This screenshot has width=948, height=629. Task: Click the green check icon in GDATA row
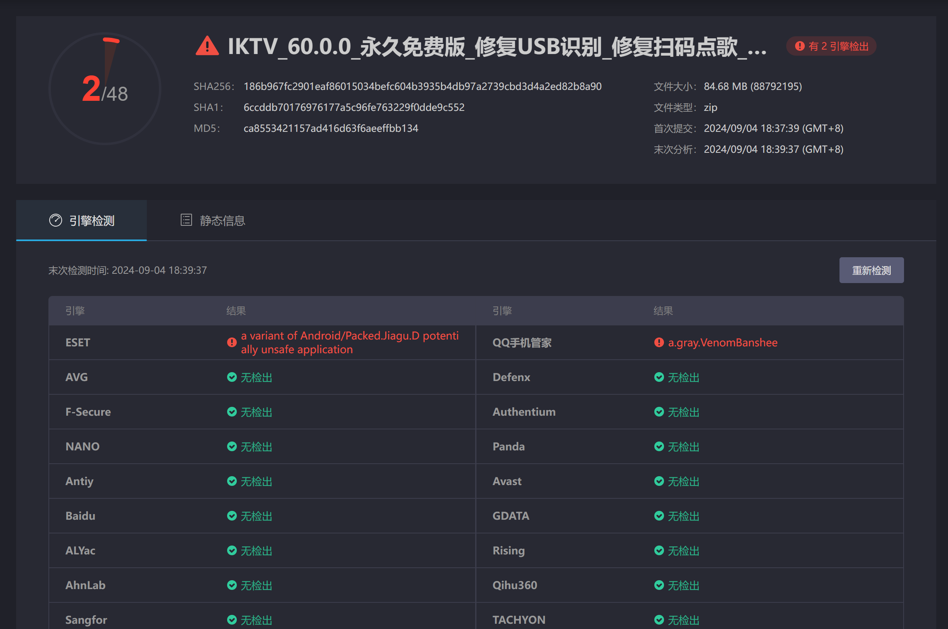click(x=659, y=516)
